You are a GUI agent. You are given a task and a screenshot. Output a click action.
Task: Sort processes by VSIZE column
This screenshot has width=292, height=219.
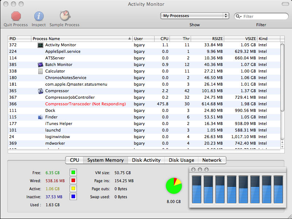tap(241, 39)
